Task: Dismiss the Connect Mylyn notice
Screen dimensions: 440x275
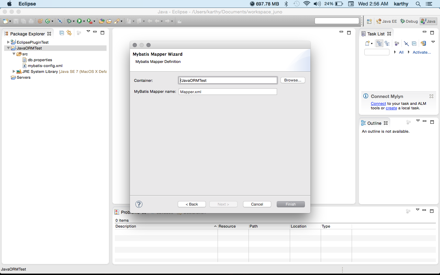Action: pyautogui.click(x=431, y=96)
